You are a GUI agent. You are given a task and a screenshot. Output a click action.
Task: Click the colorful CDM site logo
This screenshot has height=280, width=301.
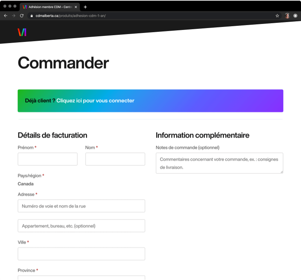point(22,32)
